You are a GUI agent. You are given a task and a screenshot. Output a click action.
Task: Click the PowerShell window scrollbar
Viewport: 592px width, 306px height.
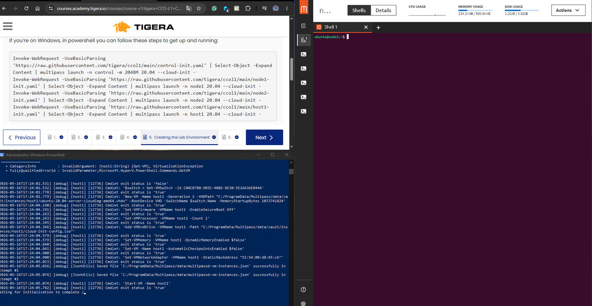(291, 172)
